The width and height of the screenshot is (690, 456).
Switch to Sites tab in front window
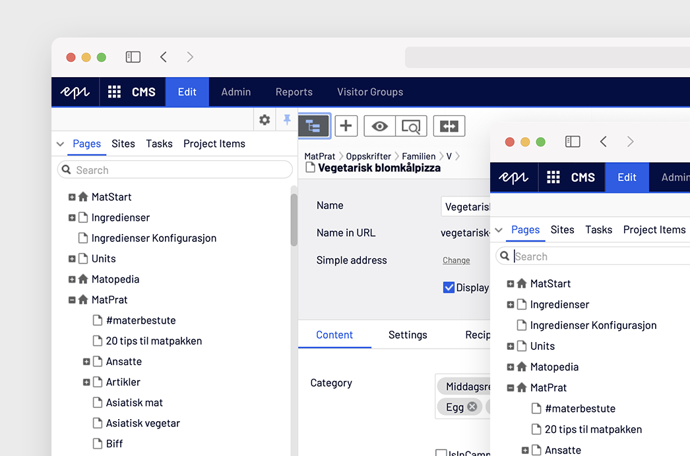click(x=563, y=229)
